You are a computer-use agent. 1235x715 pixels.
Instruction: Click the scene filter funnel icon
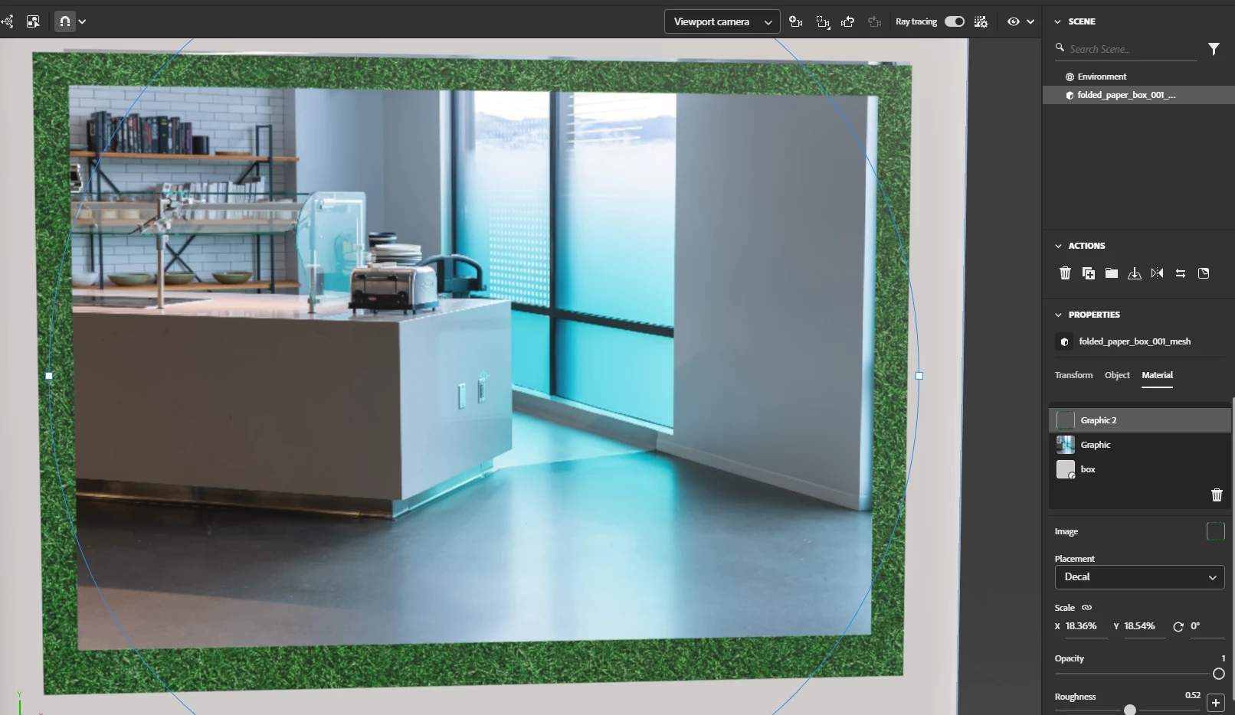(1214, 49)
